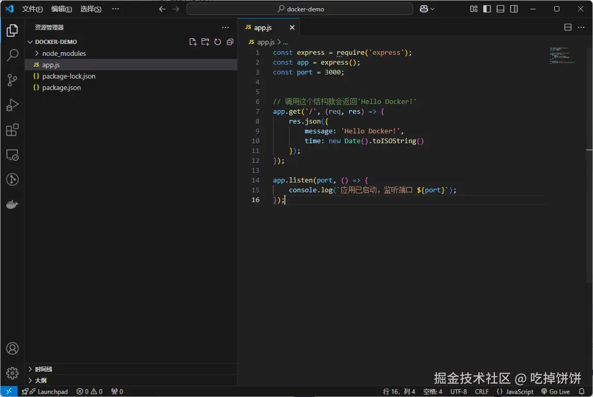Image resolution: width=593 pixels, height=397 pixels.
Task: Open the Search view in activity bar
Action: pyautogui.click(x=12, y=55)
